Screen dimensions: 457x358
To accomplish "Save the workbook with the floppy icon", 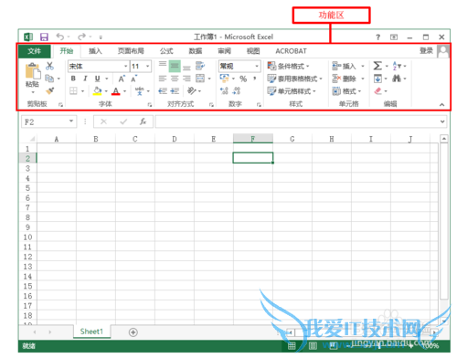I will click(x=44, y=37).
